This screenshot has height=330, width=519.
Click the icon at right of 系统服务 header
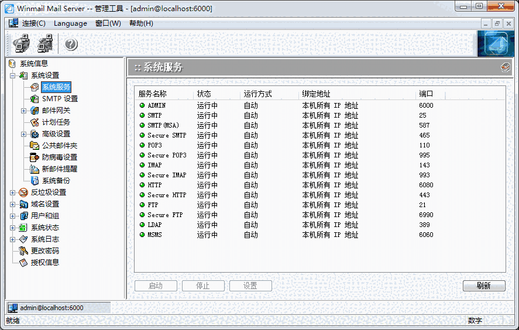pyautogui.click(x=505, y=67)
